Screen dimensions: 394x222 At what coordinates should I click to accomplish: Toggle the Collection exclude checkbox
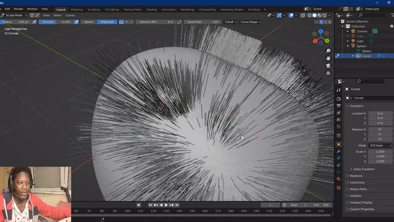(x=392, y=26)
